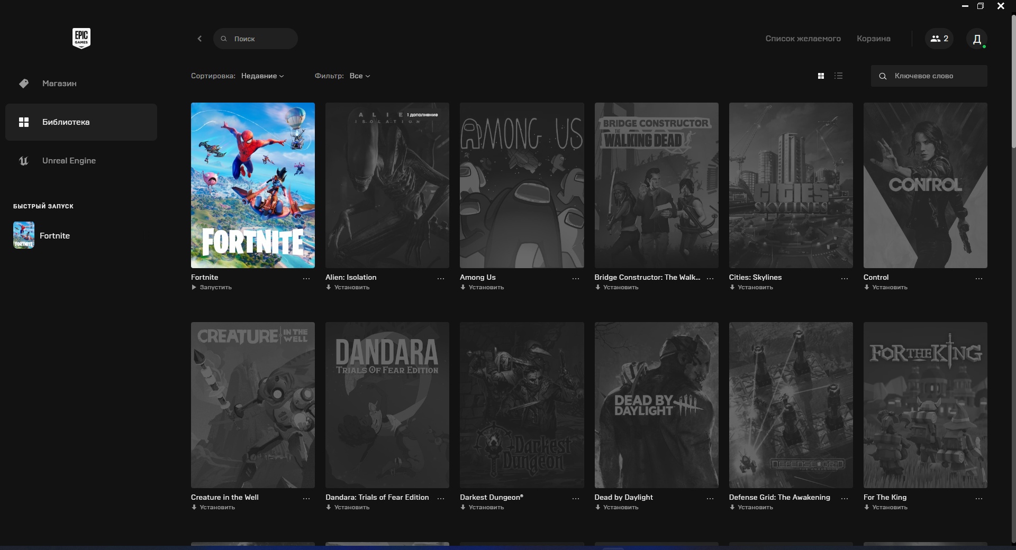Open options menu for Darkest Dungeon
The height and width of the screenshot is (550, 1016).
[x=576, y=498]
